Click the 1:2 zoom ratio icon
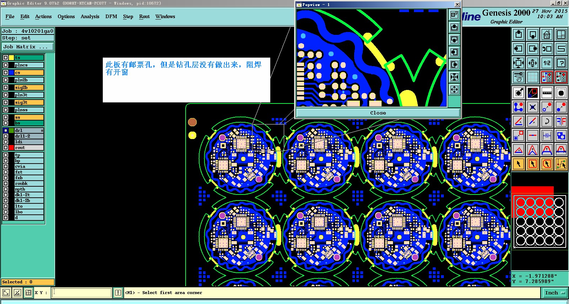This screenshot has height=304, width=569. [547, 63]
